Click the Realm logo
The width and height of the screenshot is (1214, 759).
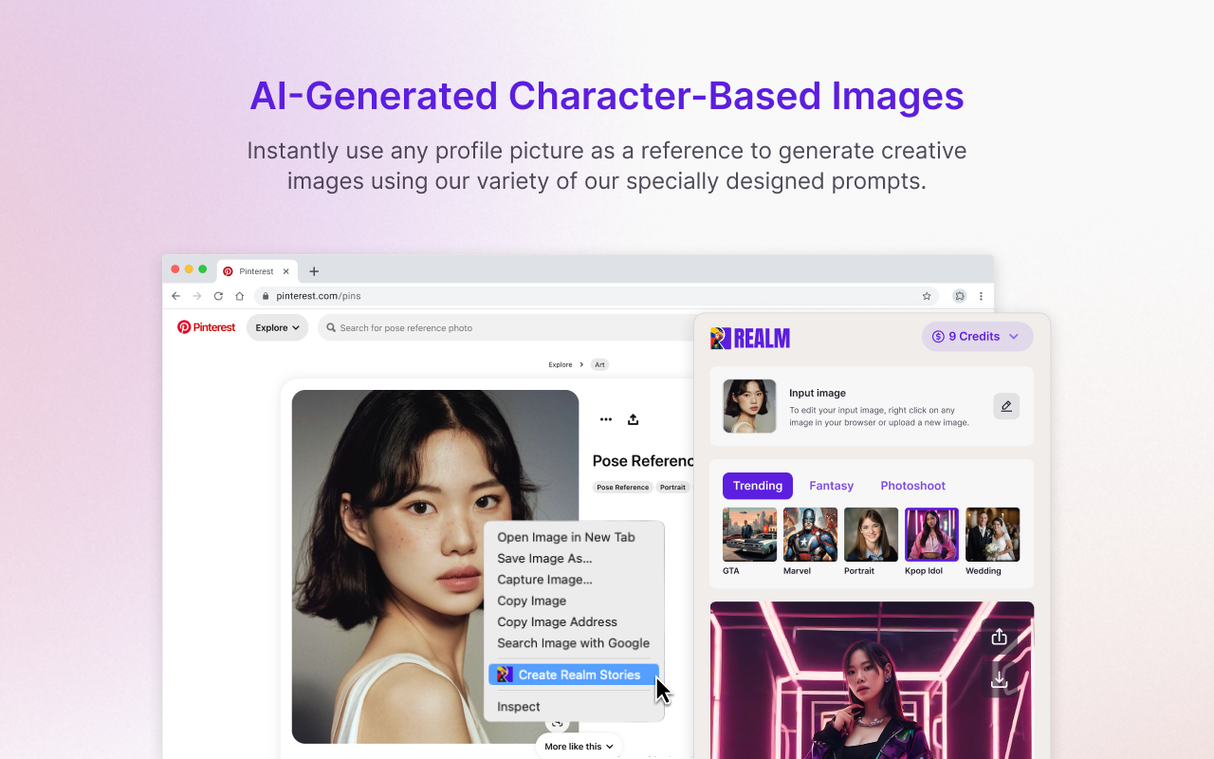[749, 337]
